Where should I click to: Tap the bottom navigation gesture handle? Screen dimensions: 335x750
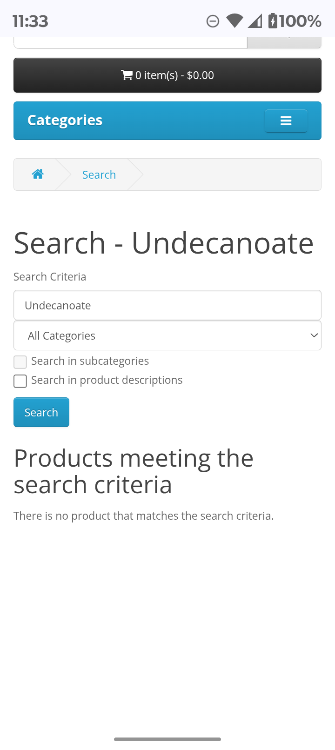[x=167, y=739]
